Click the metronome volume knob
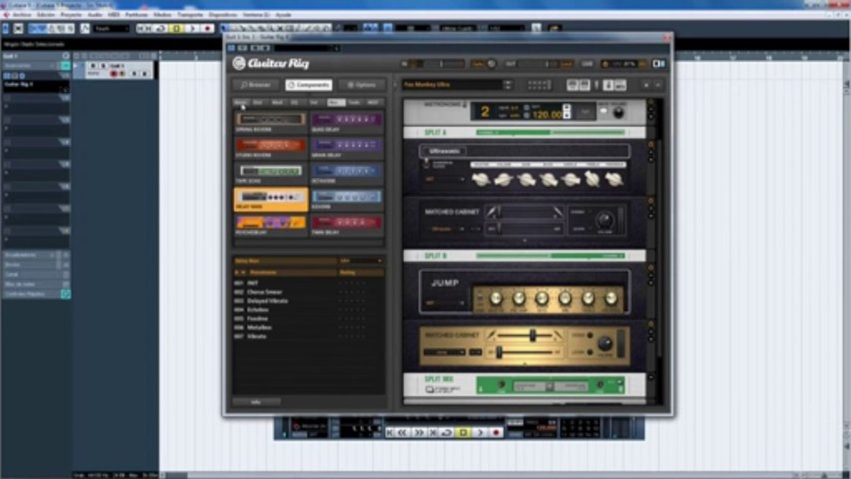 tap(618, 112)
